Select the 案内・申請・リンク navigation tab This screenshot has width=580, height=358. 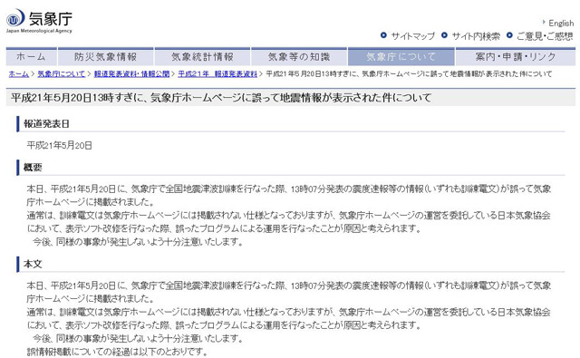[x=516, y=56]
